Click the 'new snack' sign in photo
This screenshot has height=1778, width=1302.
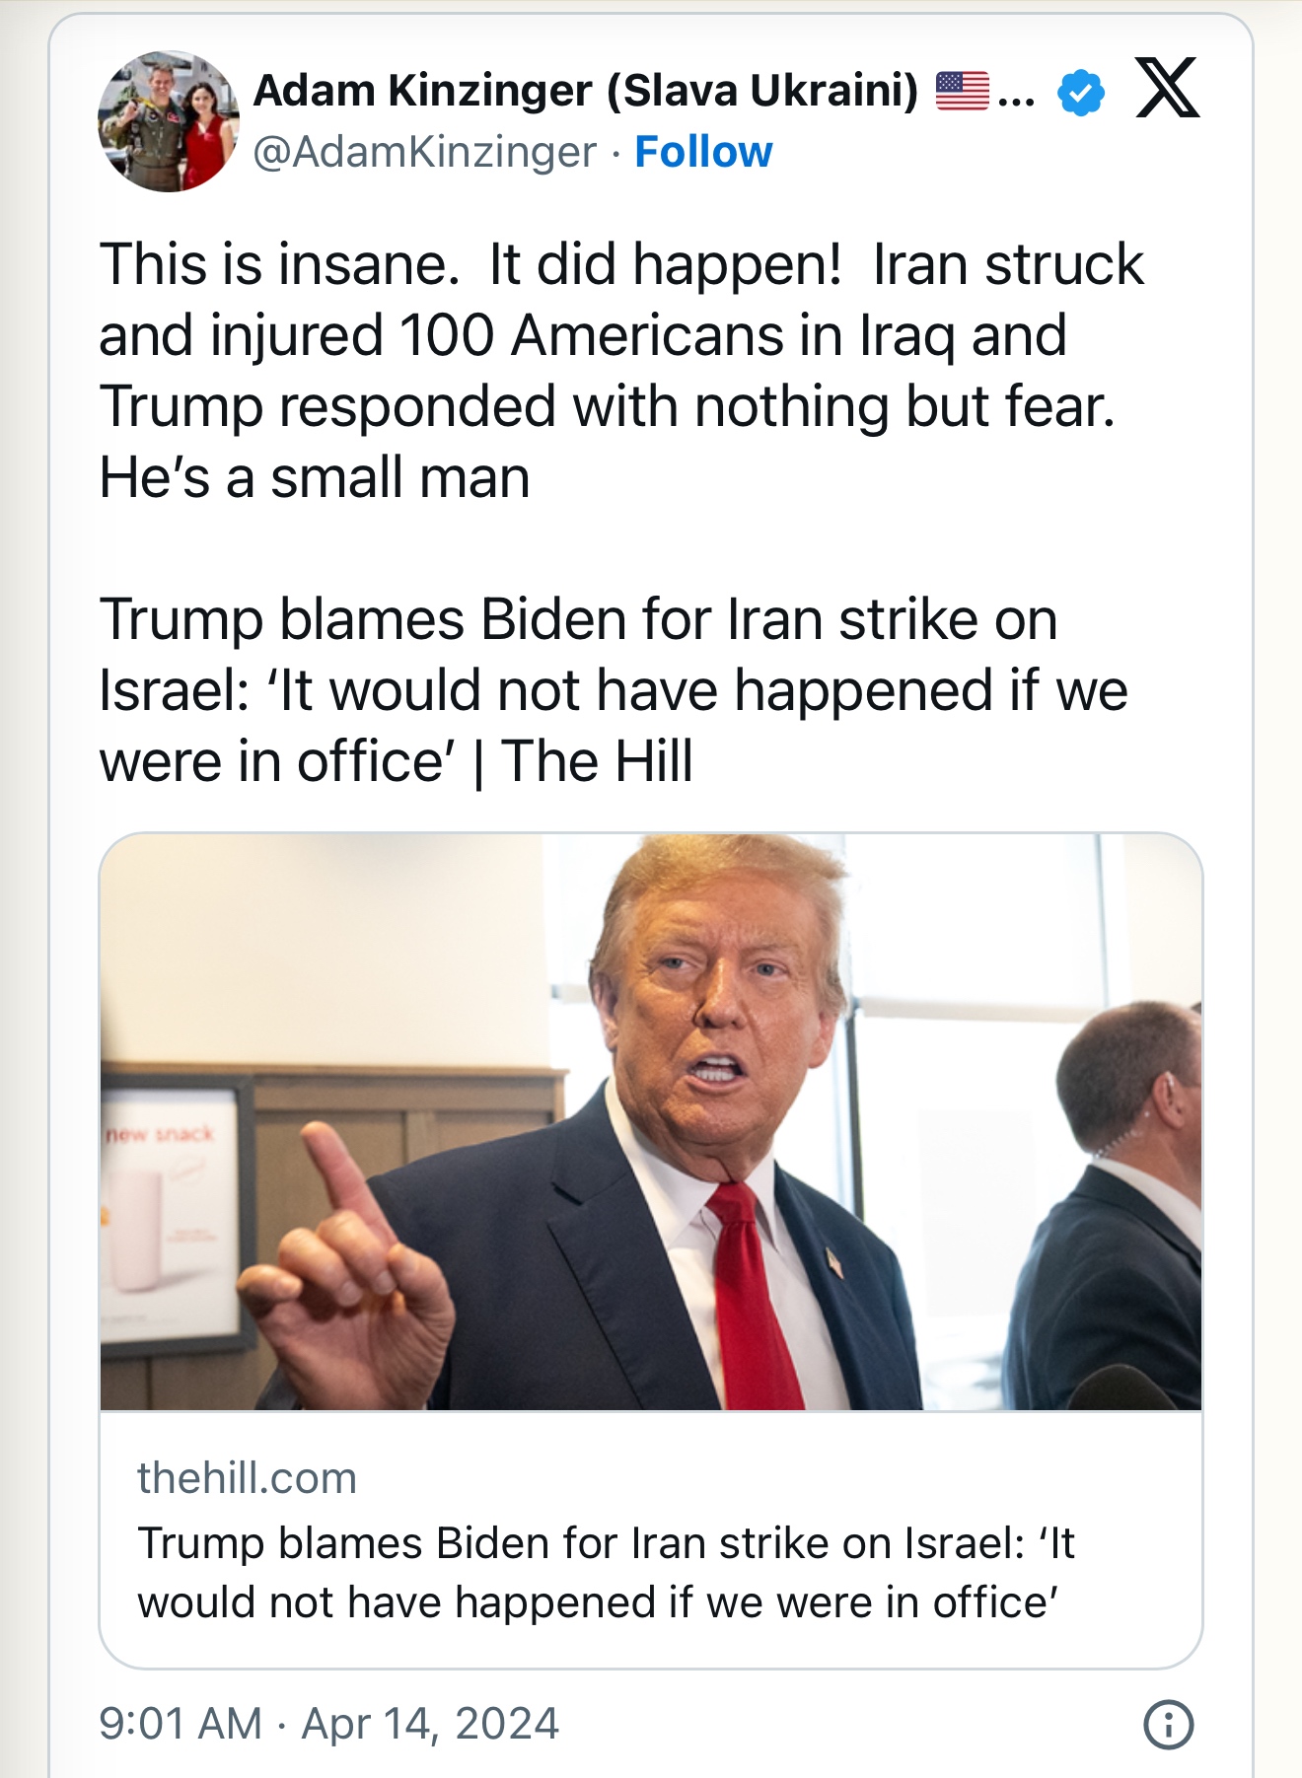161,1134
